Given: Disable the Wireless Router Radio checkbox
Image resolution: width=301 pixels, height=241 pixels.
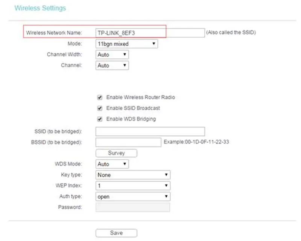Looking at the screenshot, I should 99,97.
